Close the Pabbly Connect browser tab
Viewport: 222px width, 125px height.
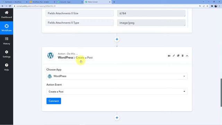pyautogui.click(x=110, y=2)
